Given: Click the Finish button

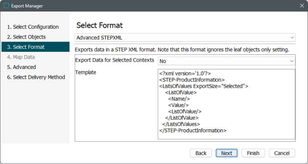Looking at the screenshot, I should click(253, 153).
